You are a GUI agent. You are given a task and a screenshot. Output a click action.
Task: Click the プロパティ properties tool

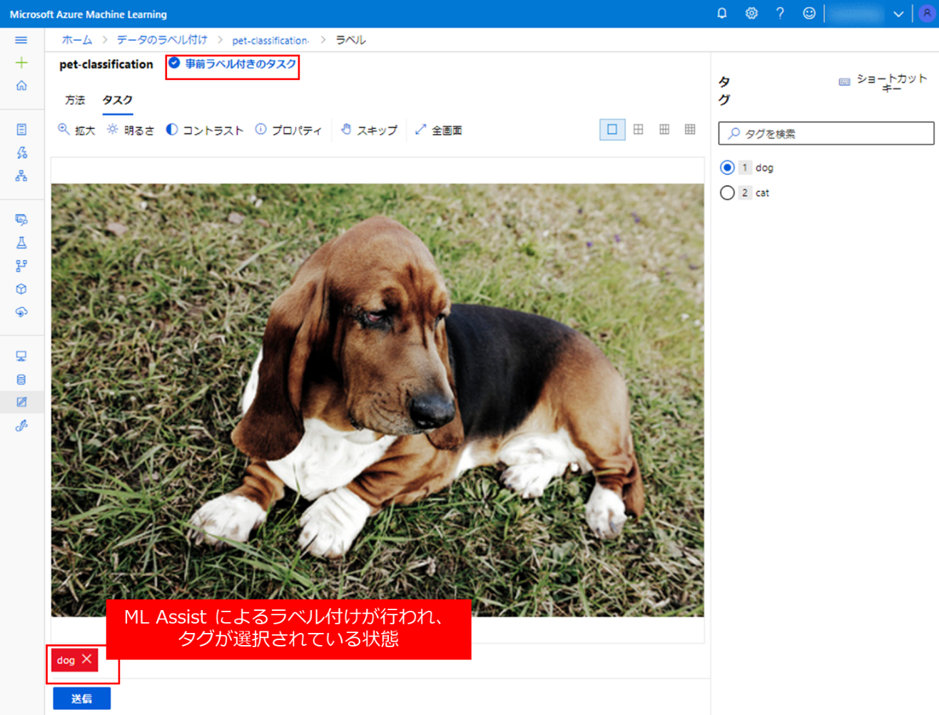point(289,130)
